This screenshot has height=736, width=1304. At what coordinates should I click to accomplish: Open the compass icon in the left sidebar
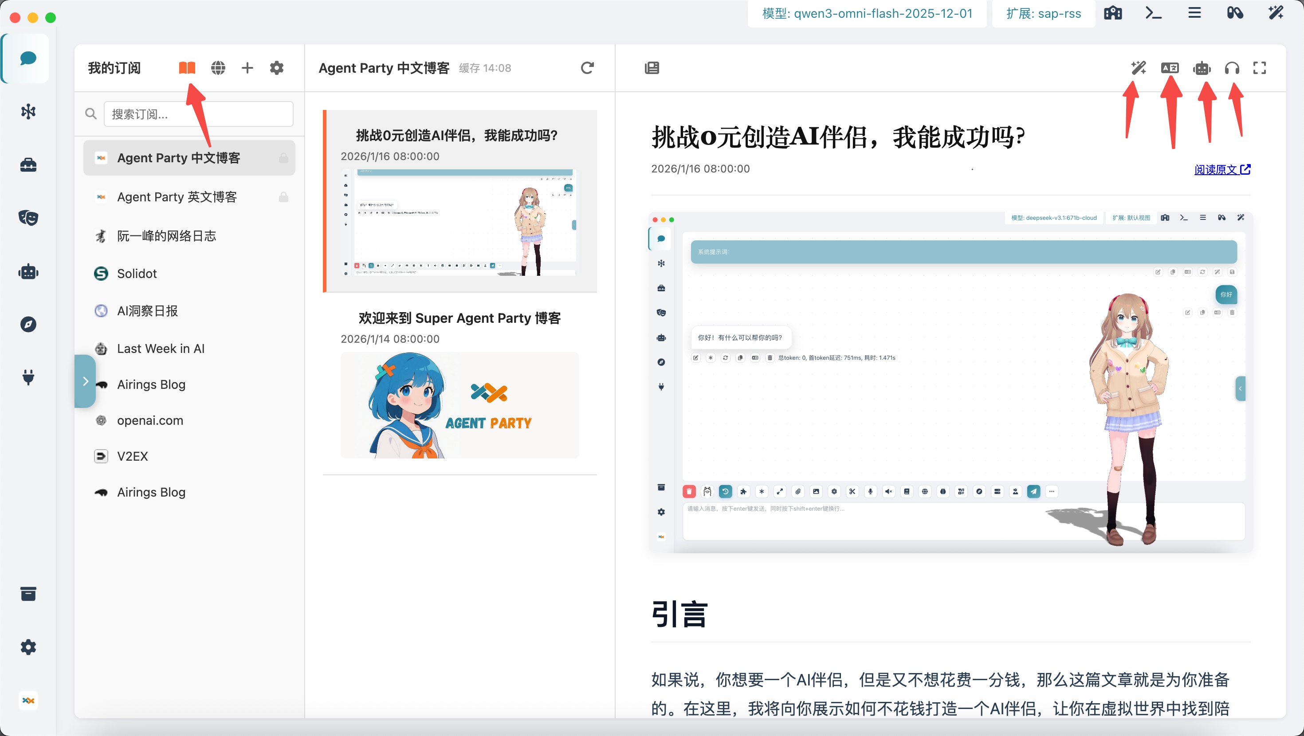pos(28,324)
